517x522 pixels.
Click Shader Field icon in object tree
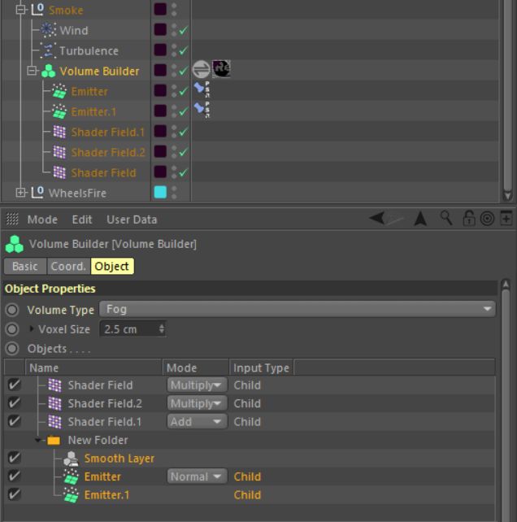tap(59, 172)
